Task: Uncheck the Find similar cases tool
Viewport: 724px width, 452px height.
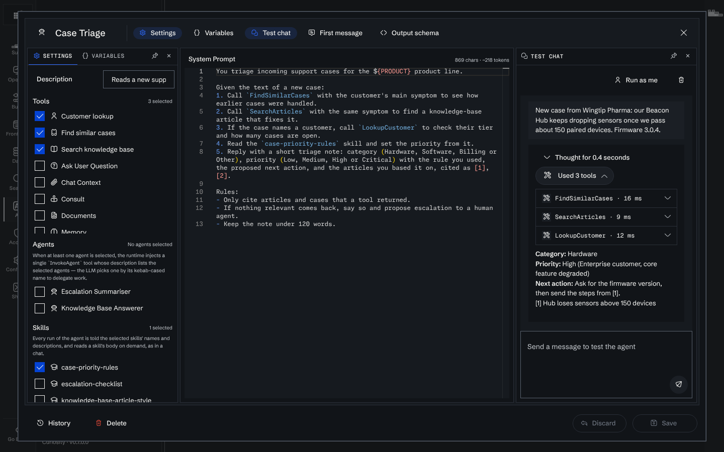Action: (x=40, y=133)
